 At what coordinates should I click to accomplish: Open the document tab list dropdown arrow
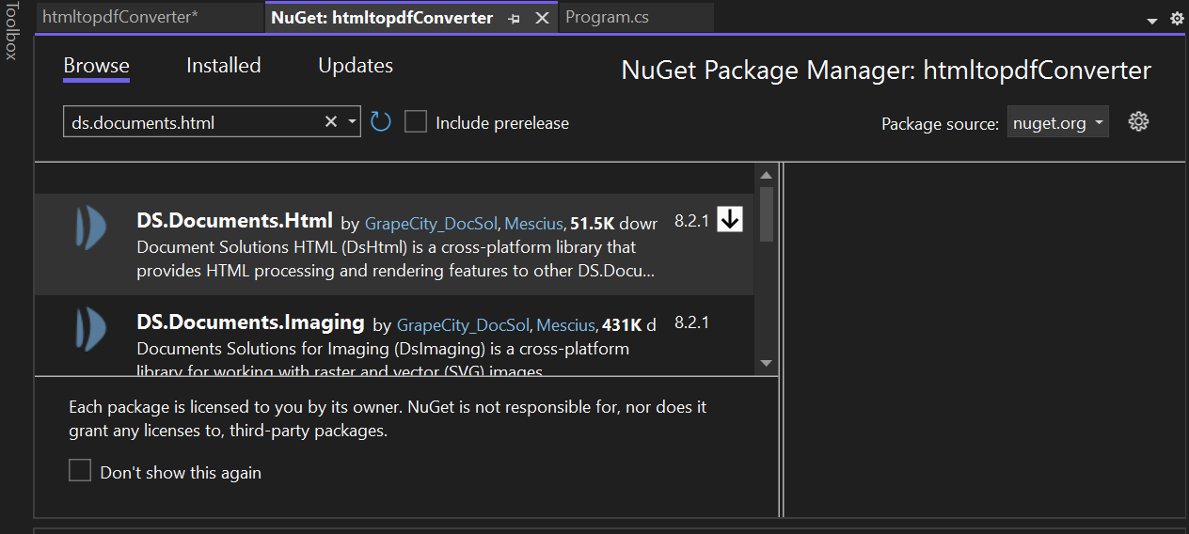tap(1152, 21)
